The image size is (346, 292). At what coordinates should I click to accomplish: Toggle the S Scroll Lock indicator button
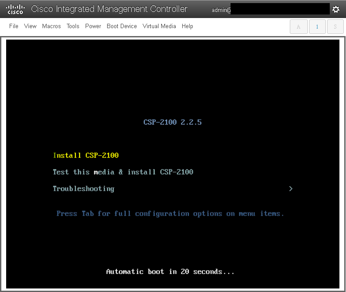(335, 26)
